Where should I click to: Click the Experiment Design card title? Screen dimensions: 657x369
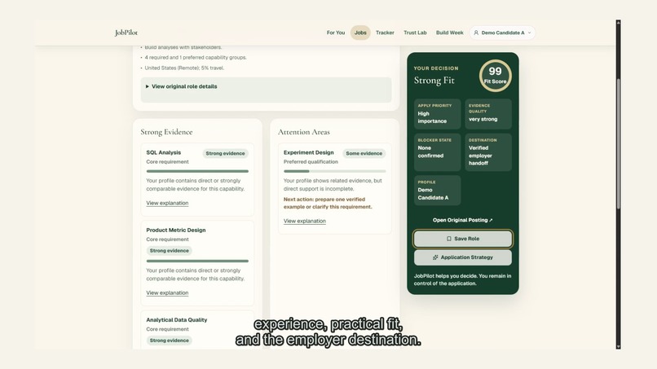point(308,152)
